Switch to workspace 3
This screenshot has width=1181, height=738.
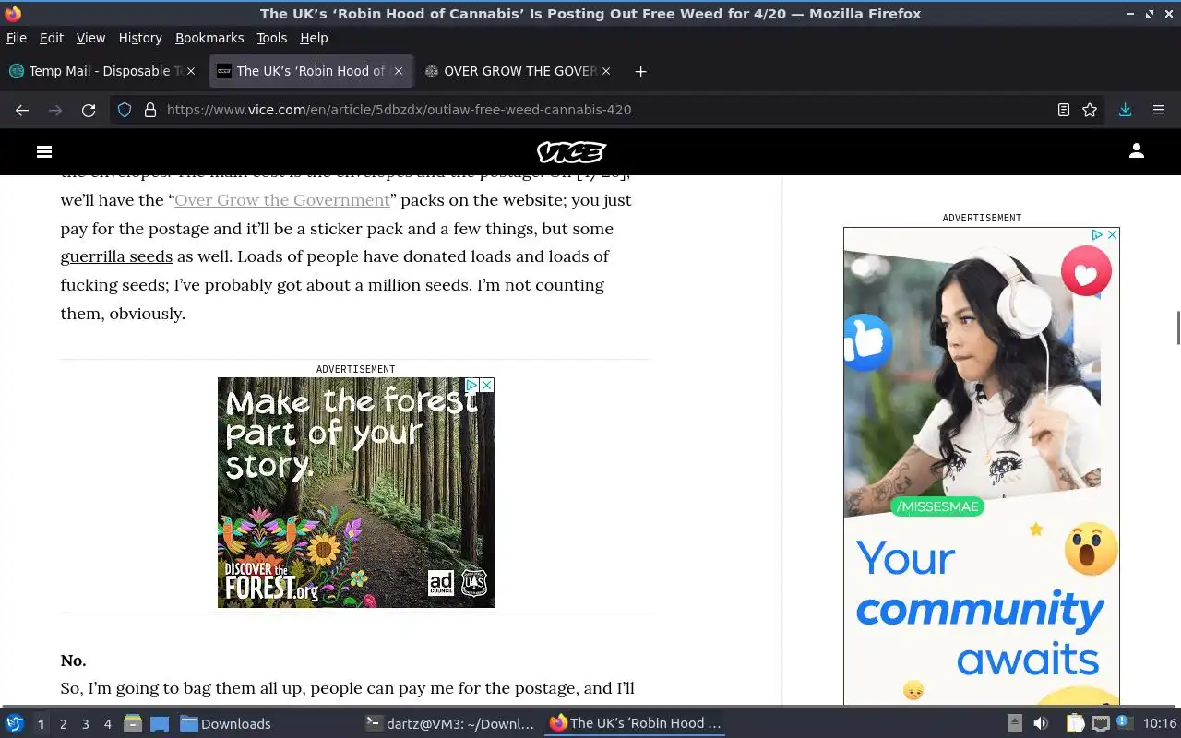coord(85,724)
